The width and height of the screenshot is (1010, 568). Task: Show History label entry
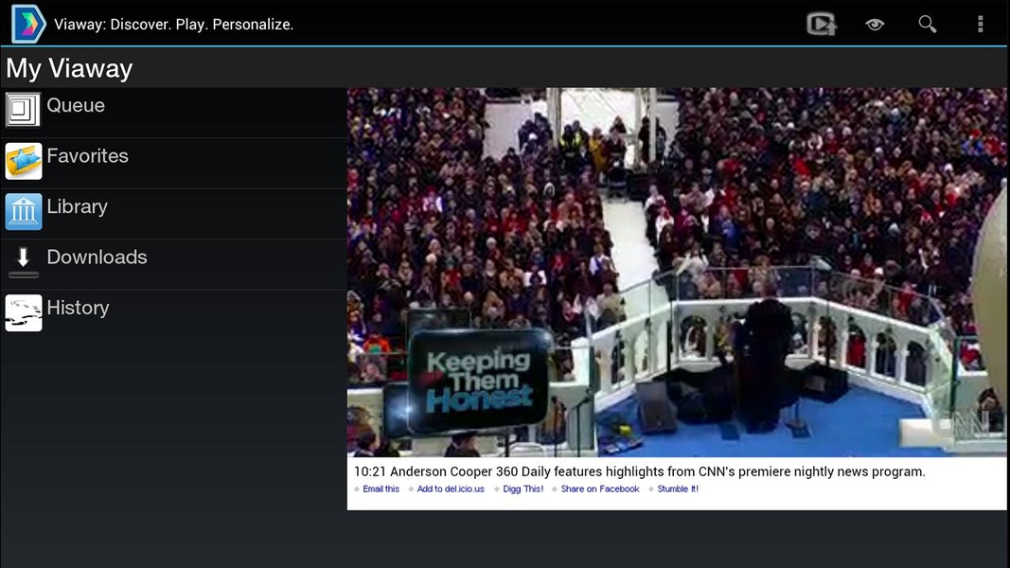coord(78,308)
